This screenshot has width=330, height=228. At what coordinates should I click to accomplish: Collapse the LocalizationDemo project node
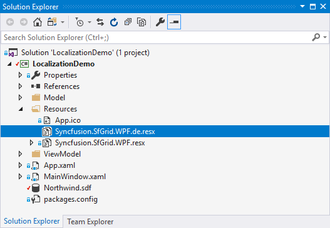9,64
